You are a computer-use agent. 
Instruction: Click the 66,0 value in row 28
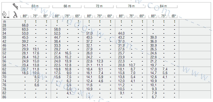point(25,25)
